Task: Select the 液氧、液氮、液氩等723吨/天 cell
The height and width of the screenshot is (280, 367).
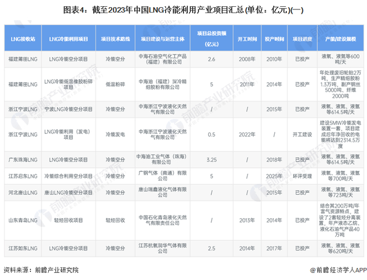Action: coord(341,192)
